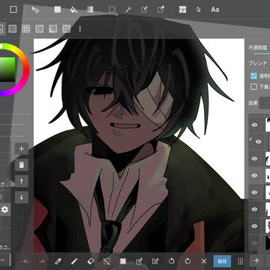Select the Fill Rectangle tool
The height and width of the screenshot is (270, 270).
[58, 10]
